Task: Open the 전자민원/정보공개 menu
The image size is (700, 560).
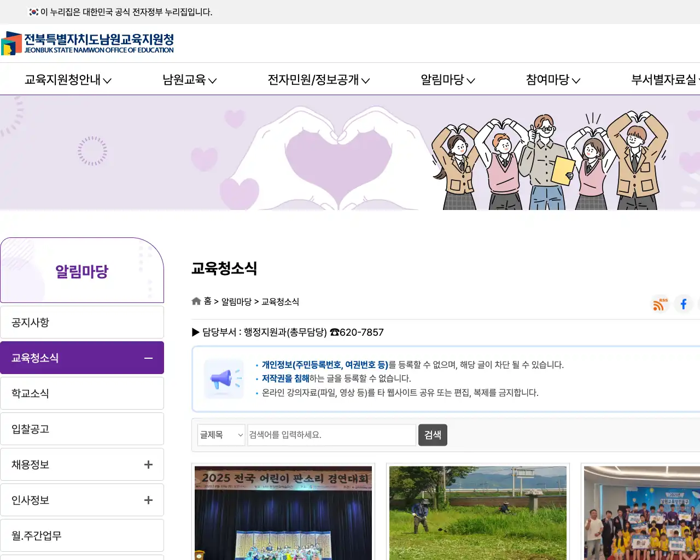Action: click(x=314, y=79)
